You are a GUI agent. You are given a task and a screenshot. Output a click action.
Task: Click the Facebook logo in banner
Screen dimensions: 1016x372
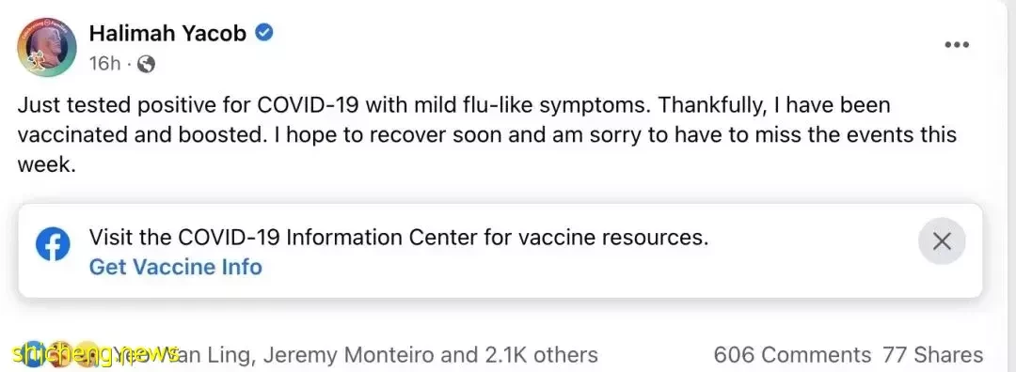tap(53, 244)
